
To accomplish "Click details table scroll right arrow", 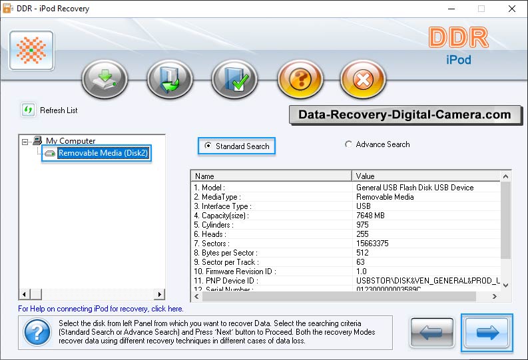I will (494, 296).
